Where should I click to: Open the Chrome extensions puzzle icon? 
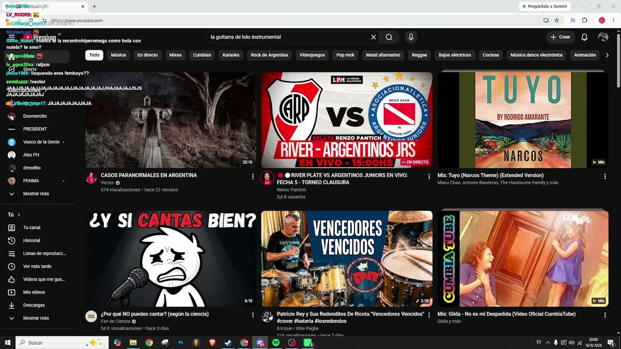[x=585, y=20]
